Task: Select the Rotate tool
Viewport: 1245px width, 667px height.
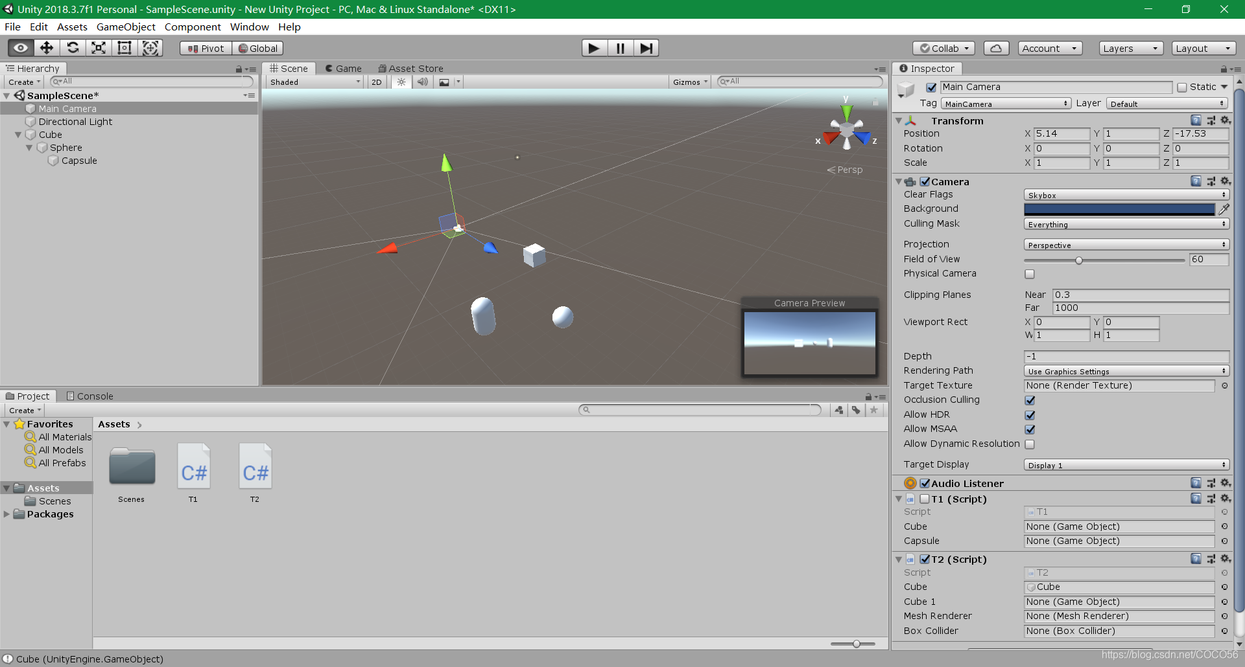Action: pos(73,48)
